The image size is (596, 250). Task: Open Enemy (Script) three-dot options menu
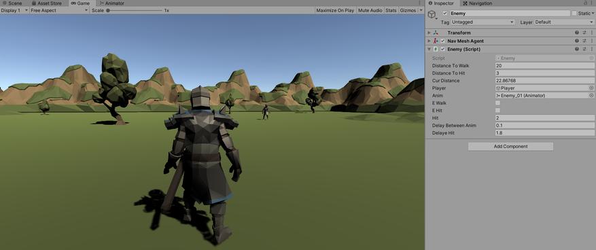pos(591,50)
